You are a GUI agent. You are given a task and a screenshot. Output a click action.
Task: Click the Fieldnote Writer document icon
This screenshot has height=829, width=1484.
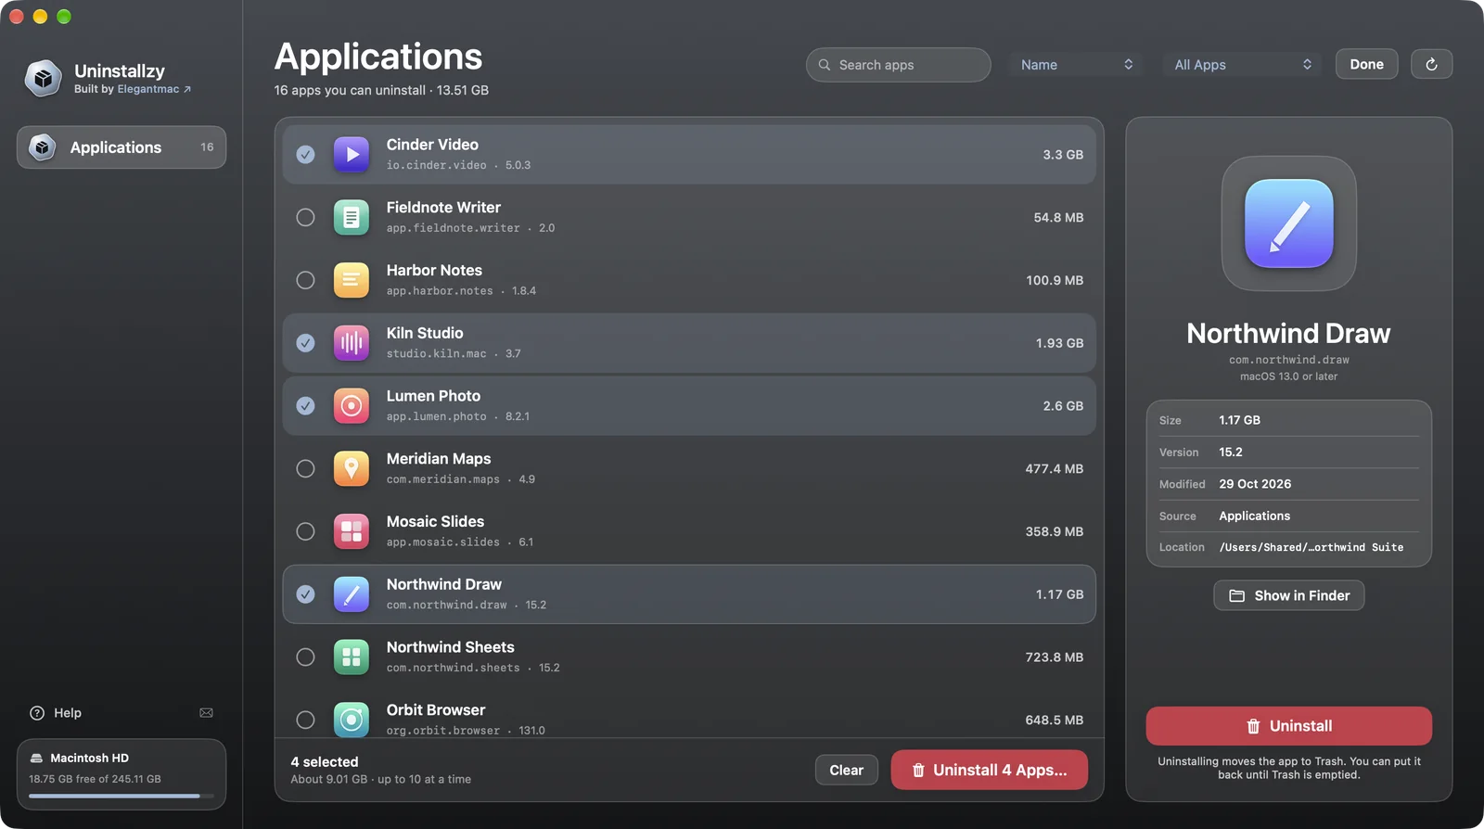pyautogui.click(x=352, y=218)
